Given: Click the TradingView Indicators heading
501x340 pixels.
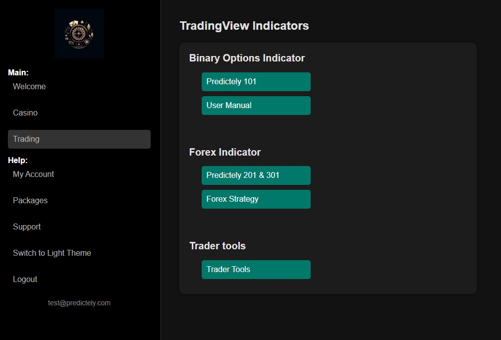Looking at the screenshot, I should (x=244, y=26).
